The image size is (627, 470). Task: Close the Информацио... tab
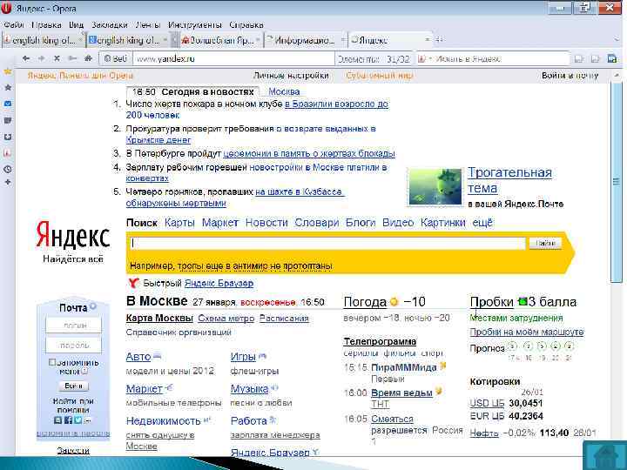343,40
